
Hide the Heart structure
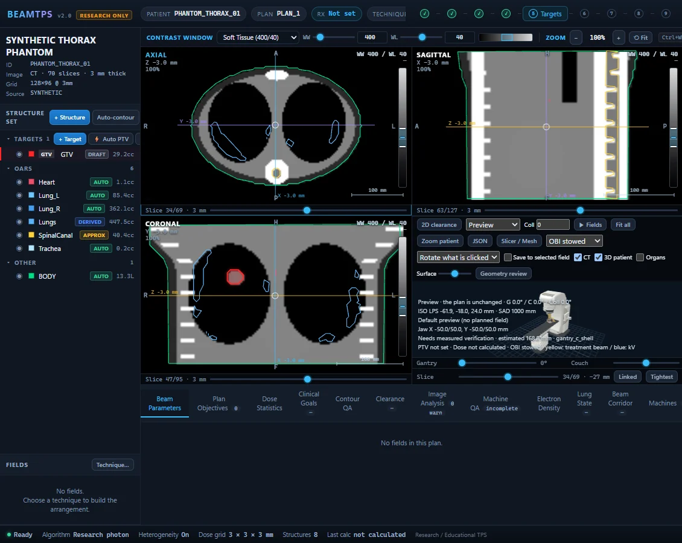19,182
